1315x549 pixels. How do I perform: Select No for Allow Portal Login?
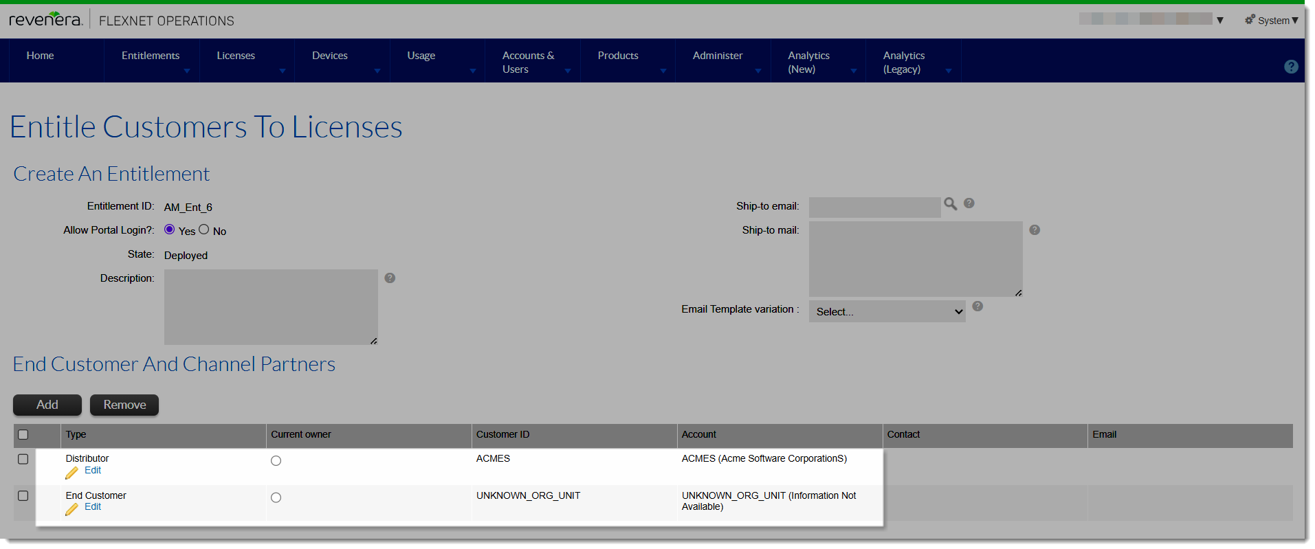pyautogui.click(x=204, y=230)
